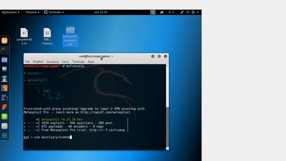Close the terminal window

165,56
